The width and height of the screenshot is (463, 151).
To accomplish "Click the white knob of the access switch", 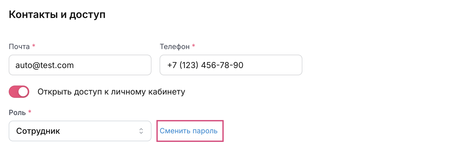I will click(23, 92).
